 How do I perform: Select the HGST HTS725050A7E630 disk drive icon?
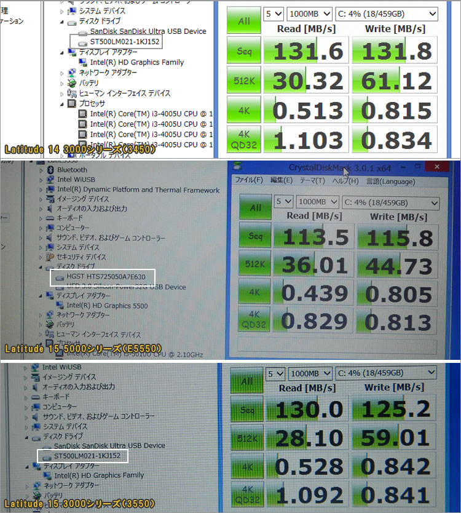[60, 278]
